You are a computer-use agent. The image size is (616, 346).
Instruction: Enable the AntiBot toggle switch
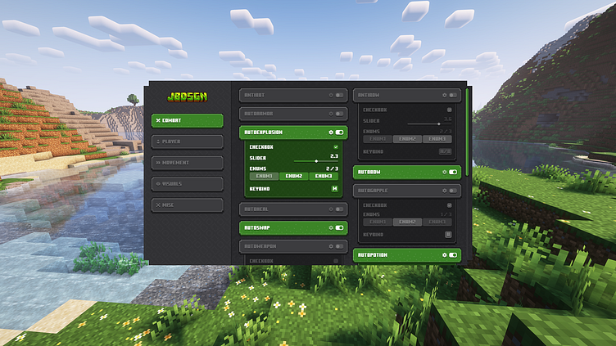pyautogui.click(x=339, y=96)
